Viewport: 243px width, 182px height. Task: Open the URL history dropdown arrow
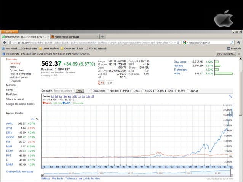point(175,43)
